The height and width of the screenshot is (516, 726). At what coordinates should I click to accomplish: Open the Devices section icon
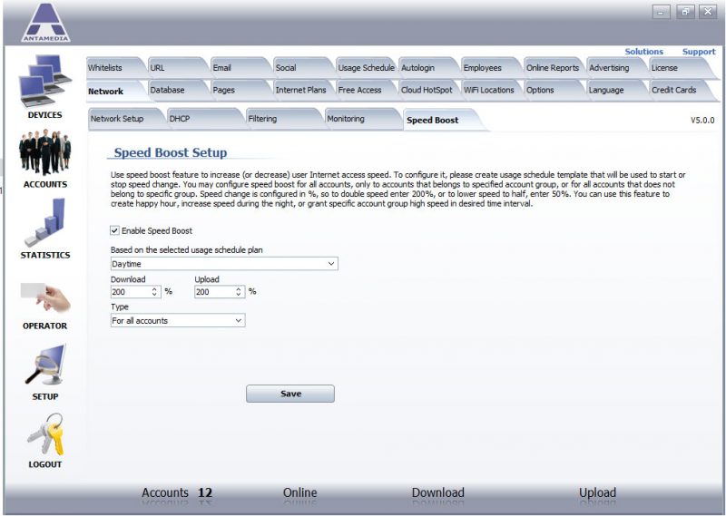[x=44, y=82]
